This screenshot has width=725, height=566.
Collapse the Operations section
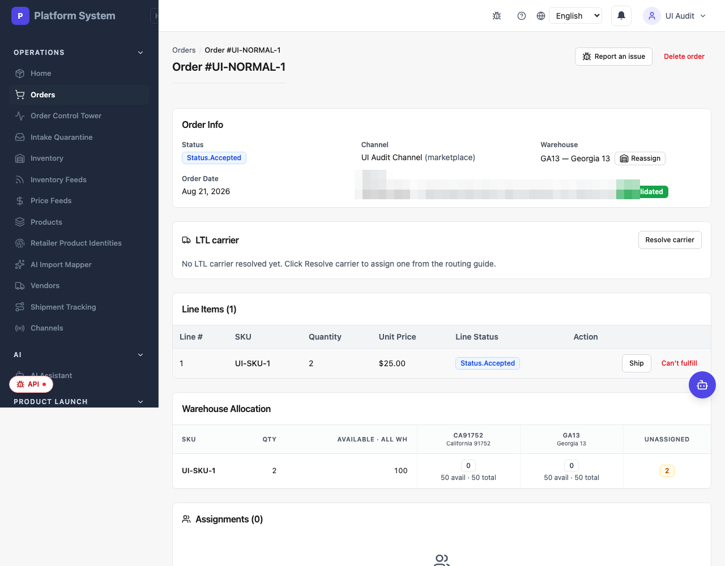tap(140, 53)
